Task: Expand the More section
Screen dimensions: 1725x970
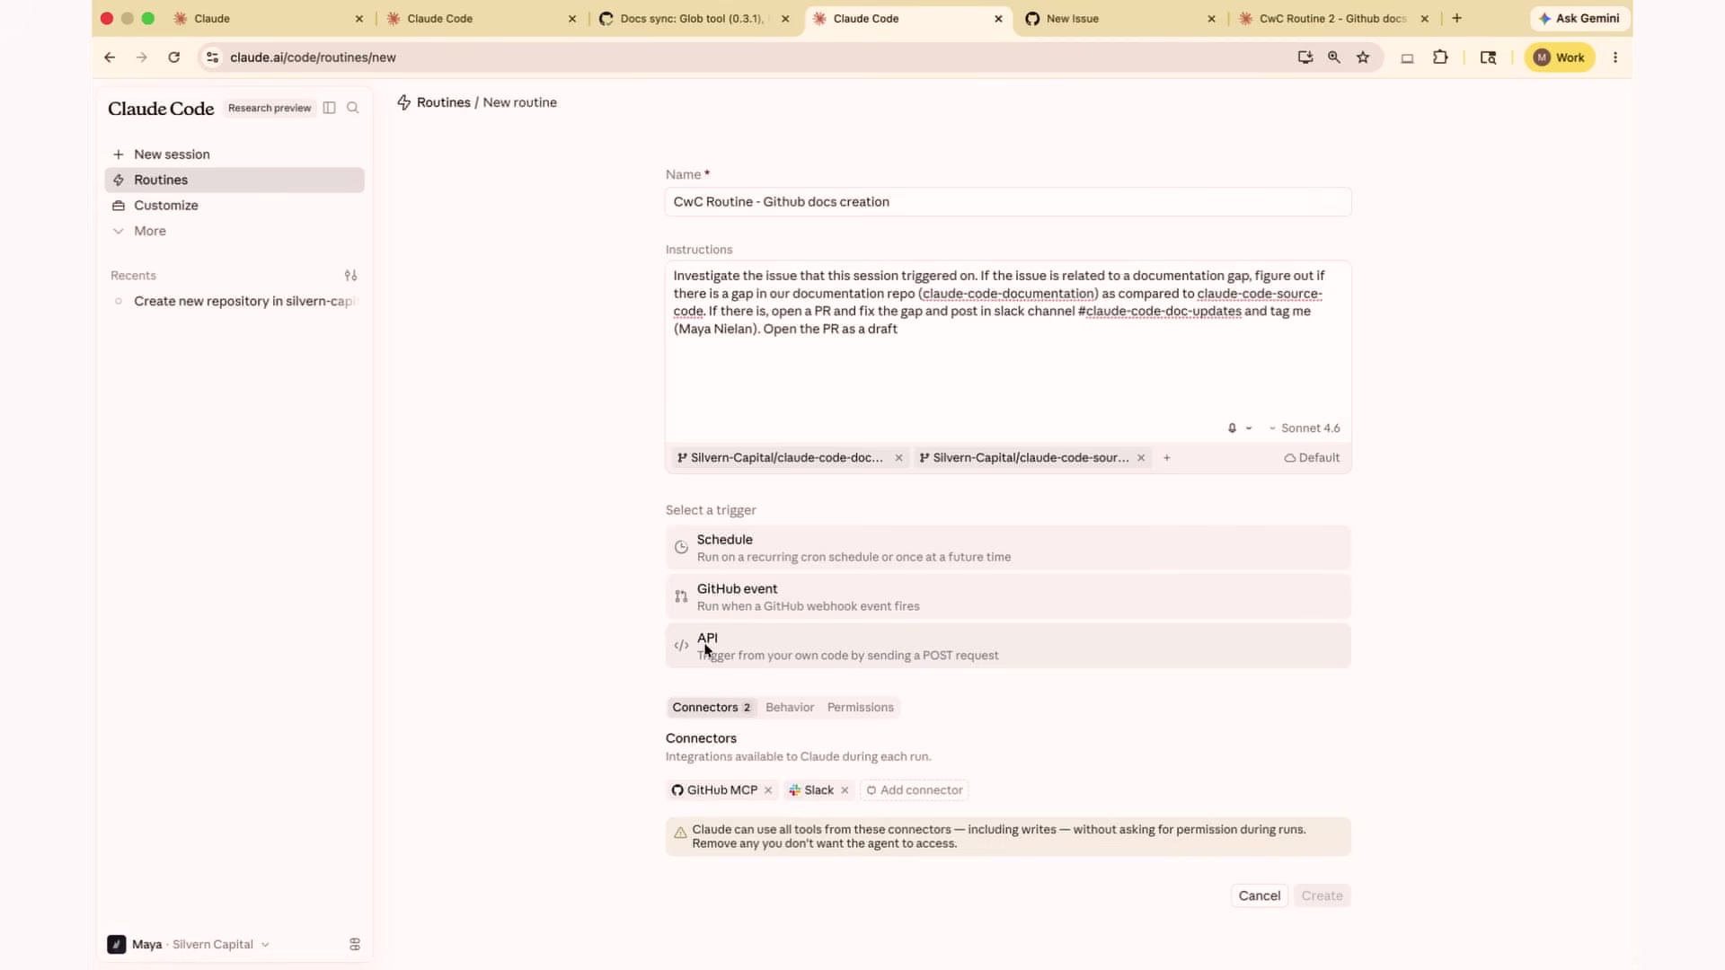Action: click(234, 231)
